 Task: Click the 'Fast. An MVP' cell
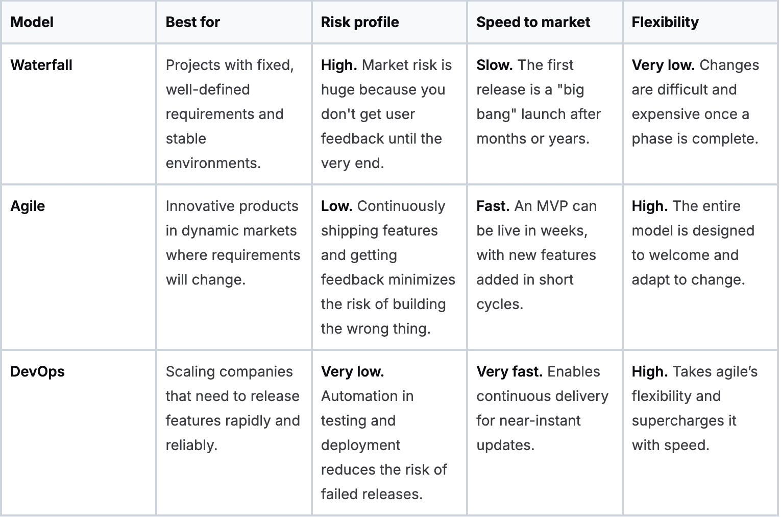536,255
